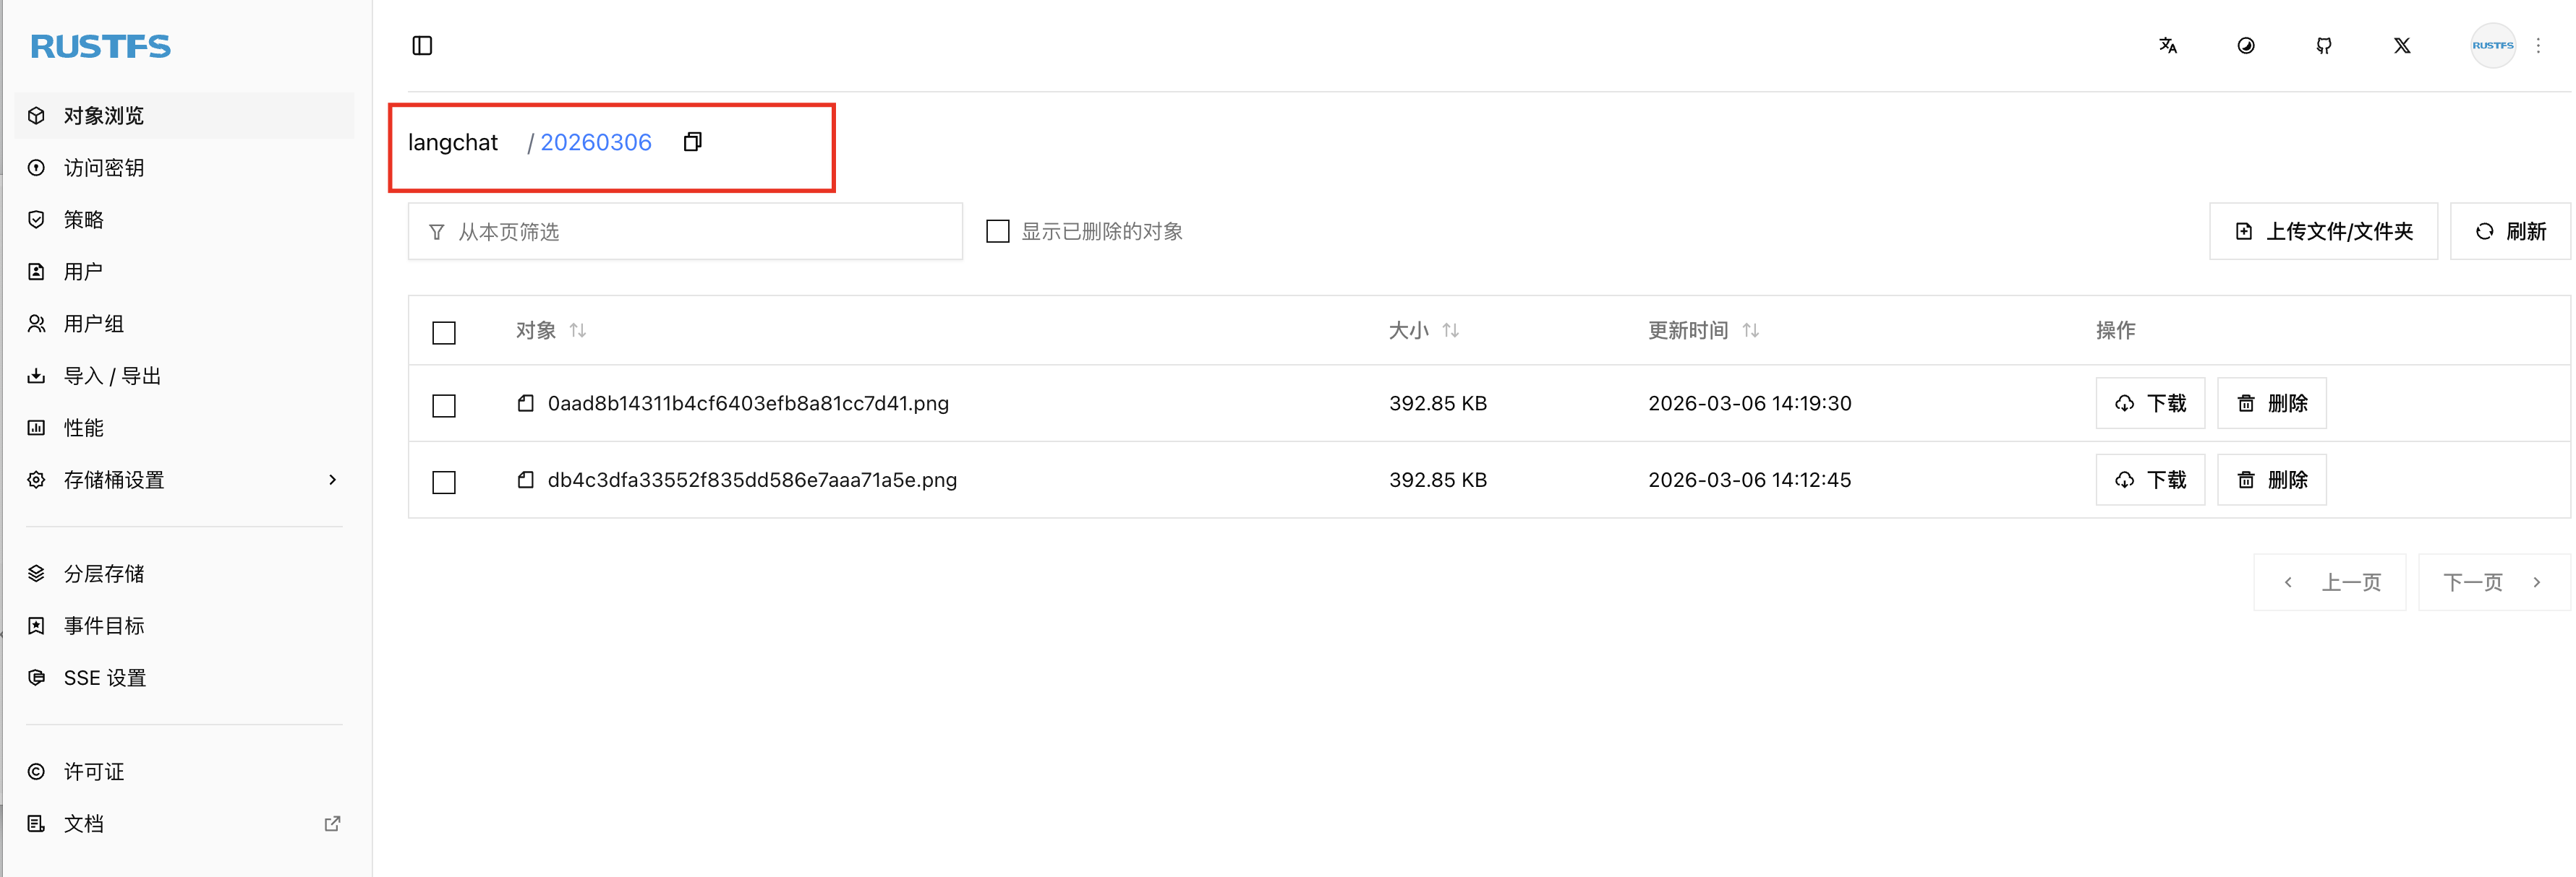The height and width of the screenshot is (877, 2576).
Task: Select the 0aad8b14311b4cf6403efb8a81cc7d41.png row checkbox
Action: 444,405
